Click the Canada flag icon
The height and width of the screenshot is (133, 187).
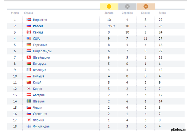point(29,32)
